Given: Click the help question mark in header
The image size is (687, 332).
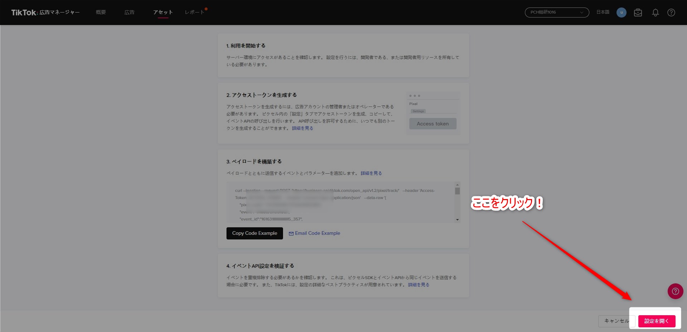Looking at the screenshot, I should (671, 13).
